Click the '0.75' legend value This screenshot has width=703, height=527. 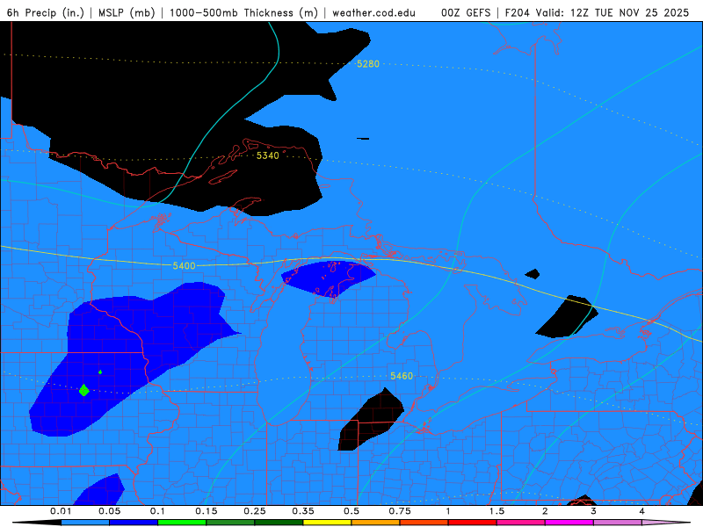400,511
